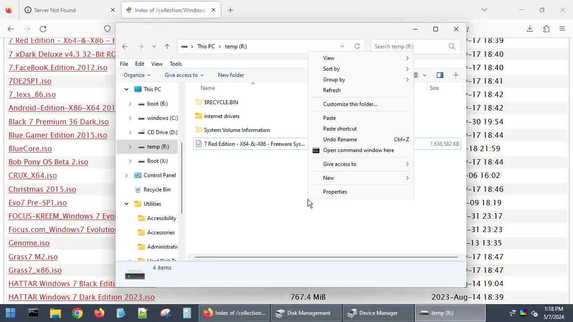
Task: Open the File menu in Explorer
Action: point(124,64)
